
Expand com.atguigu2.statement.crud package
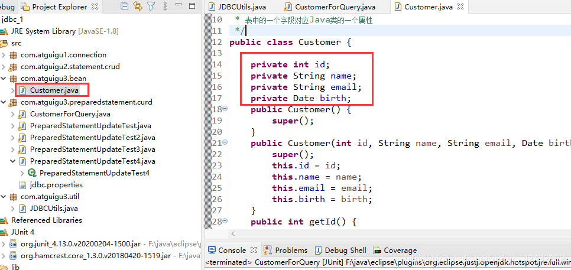pyautogui.click(x=4, y=67)
